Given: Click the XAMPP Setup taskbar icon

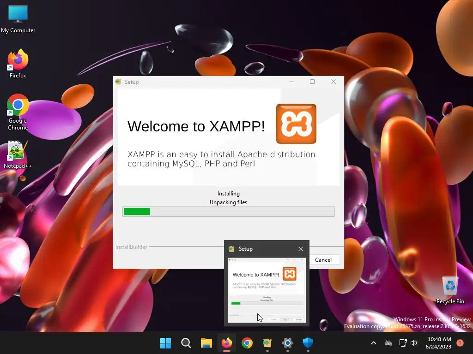Looking at the screenshot, I should pyautogui.click(x=267, y=343).
